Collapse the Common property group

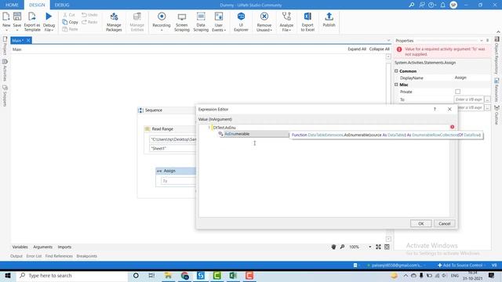[x=396, y=71]
